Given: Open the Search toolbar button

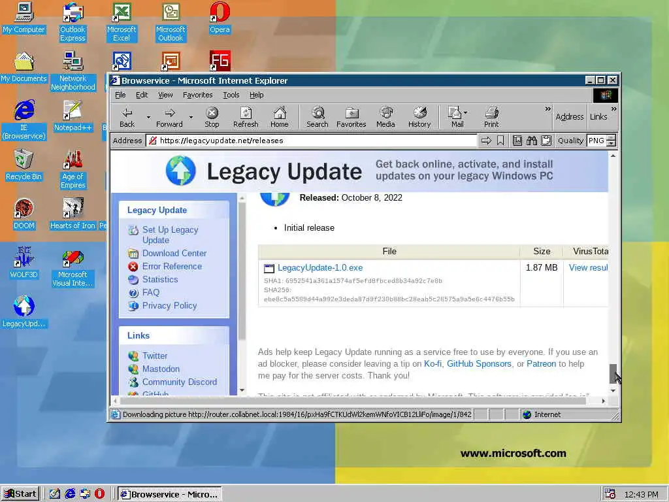Looking at the screenshot, I should click(x=318, y=118).
